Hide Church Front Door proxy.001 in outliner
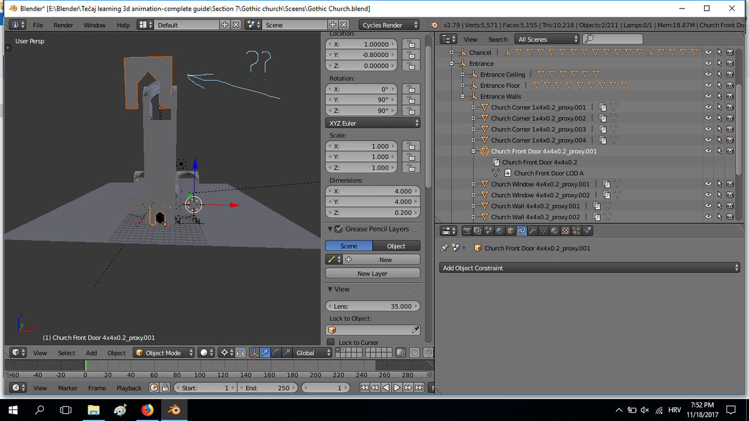This screenshot has height=421, width=749. (708, 151)
